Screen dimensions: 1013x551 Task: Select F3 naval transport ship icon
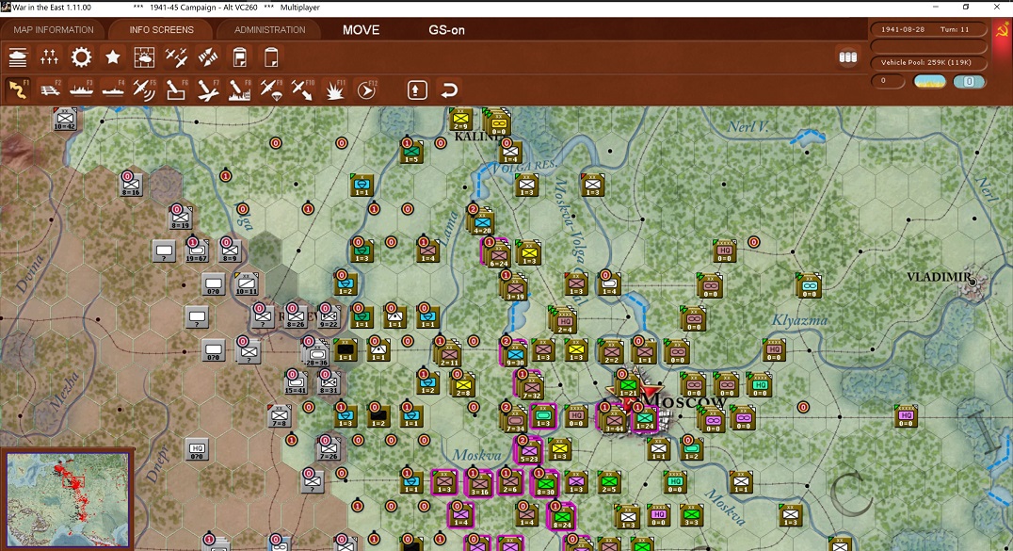[x=81, y=89]
